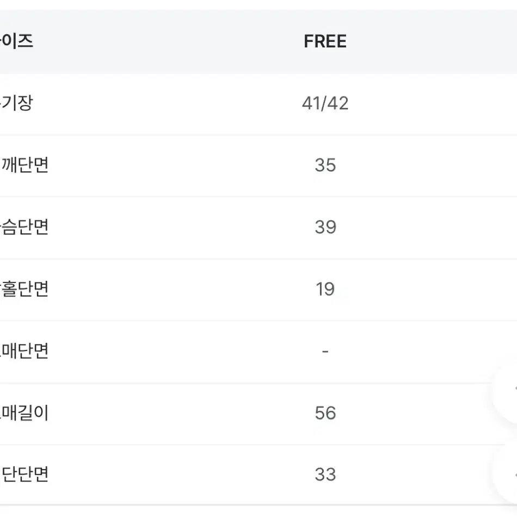This screenshot has width=517, height=517.
Task: Click the chest value 39
Action: (325, 227)
